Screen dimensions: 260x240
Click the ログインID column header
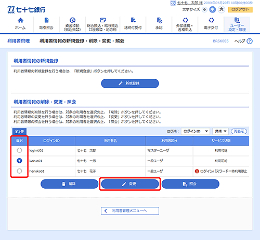tap(51, 141)
